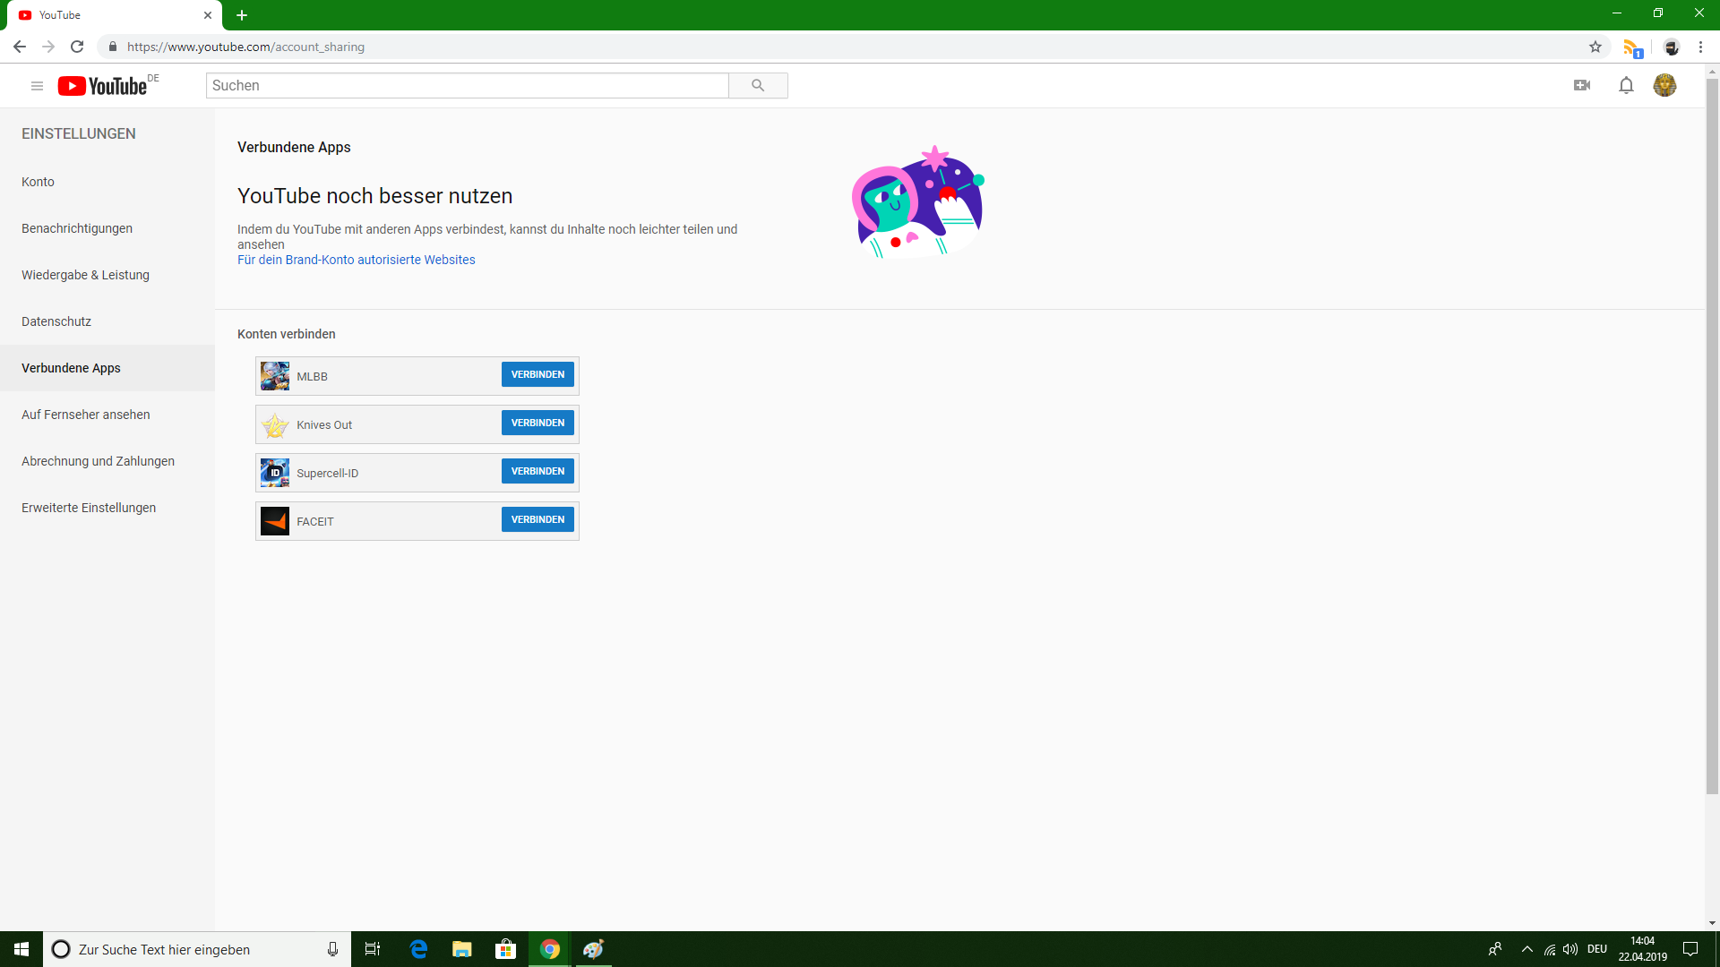
Task: Go to Abrechnung und Zahlungen
Action: 98,461
